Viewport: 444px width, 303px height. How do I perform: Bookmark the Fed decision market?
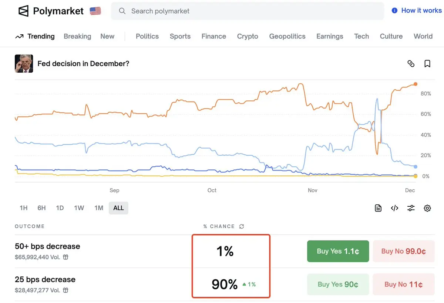click(x=427, y=63)
